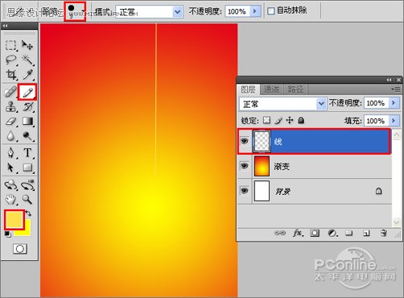Choose the Healing Brush tool

click(10, 92)
